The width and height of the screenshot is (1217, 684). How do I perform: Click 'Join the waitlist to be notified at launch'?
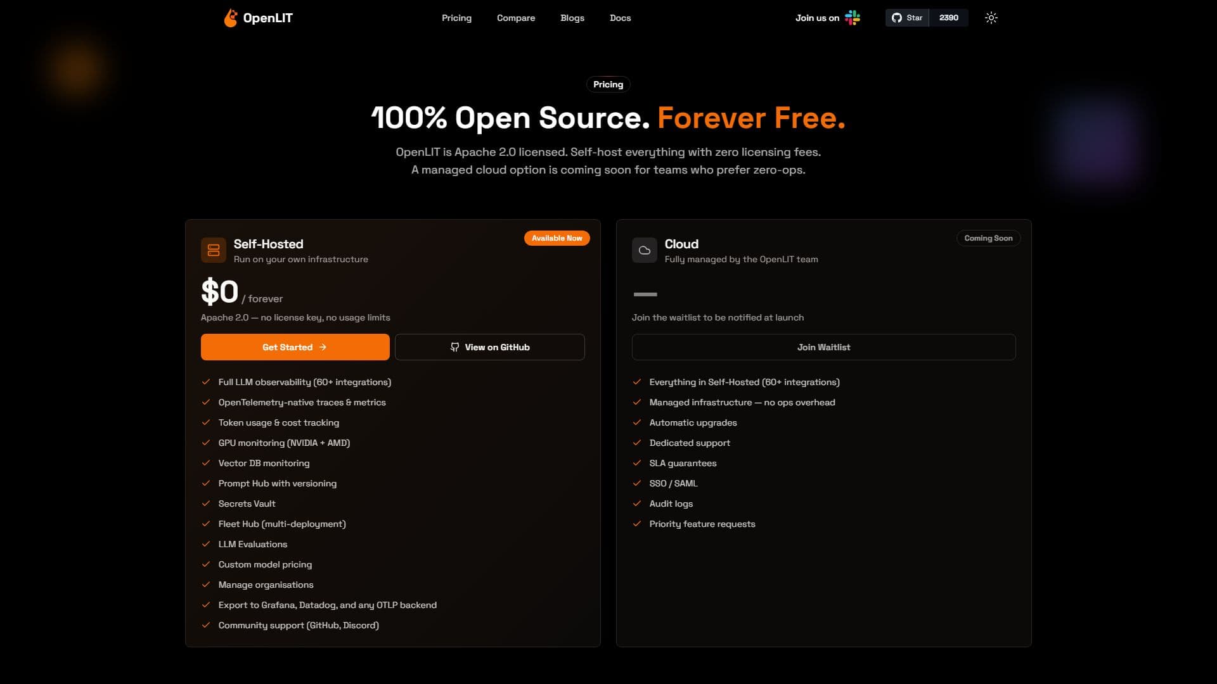(718, 317)
